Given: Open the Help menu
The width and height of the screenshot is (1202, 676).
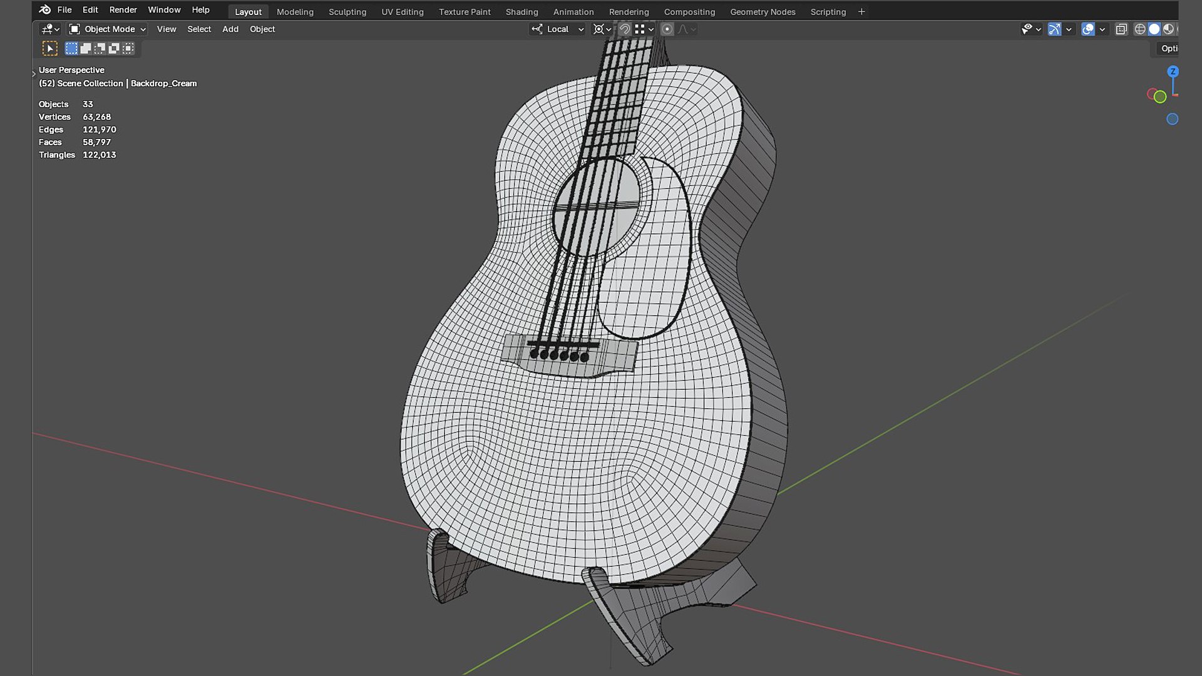Looking at the screenshot, I should coord(200,10).
